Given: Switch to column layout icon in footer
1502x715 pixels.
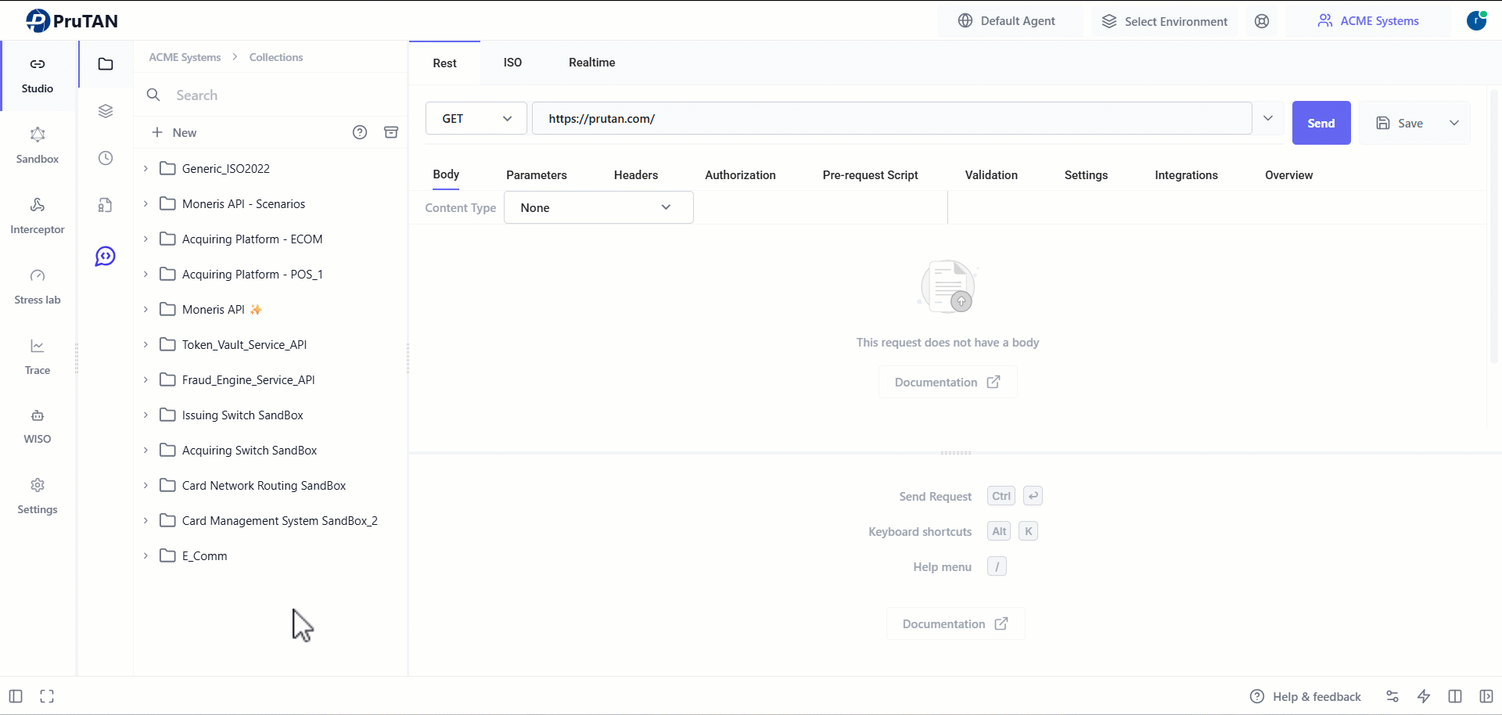Looking at the screenshot, I should coord(1455,696).
